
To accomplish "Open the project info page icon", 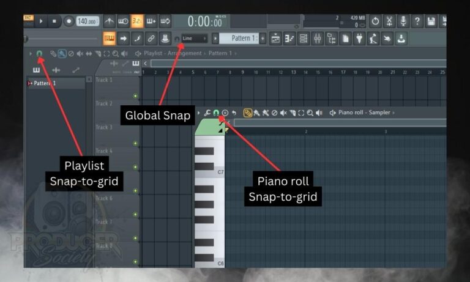I will point(345,39).
